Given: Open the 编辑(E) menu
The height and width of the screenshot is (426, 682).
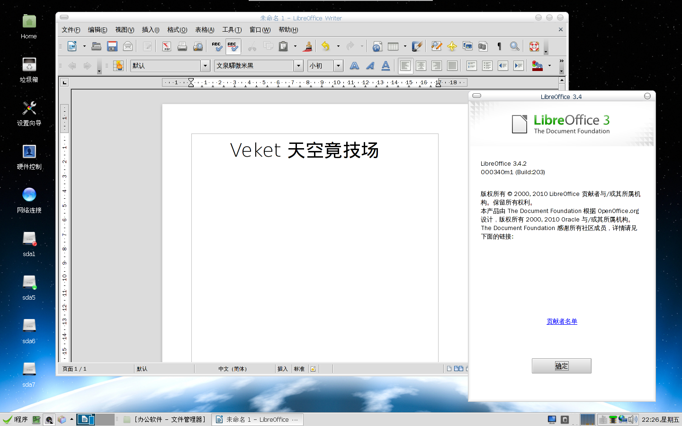Looking at the screenshot, I should (x=98, y=30).
